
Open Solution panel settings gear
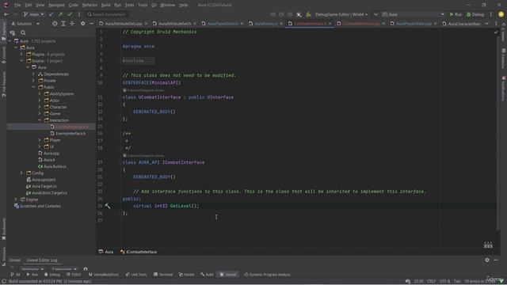(x=82, y=24)
